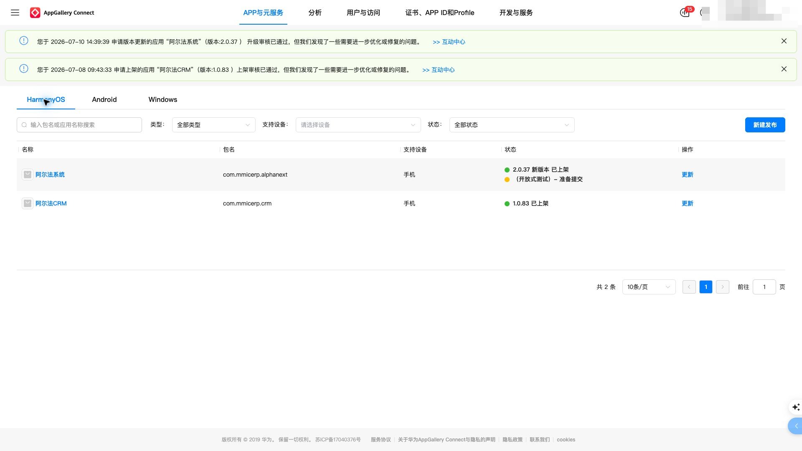
Task: Open 关于华为AppGallery Connect与隐私的声明 link
Action: [447, 440]
